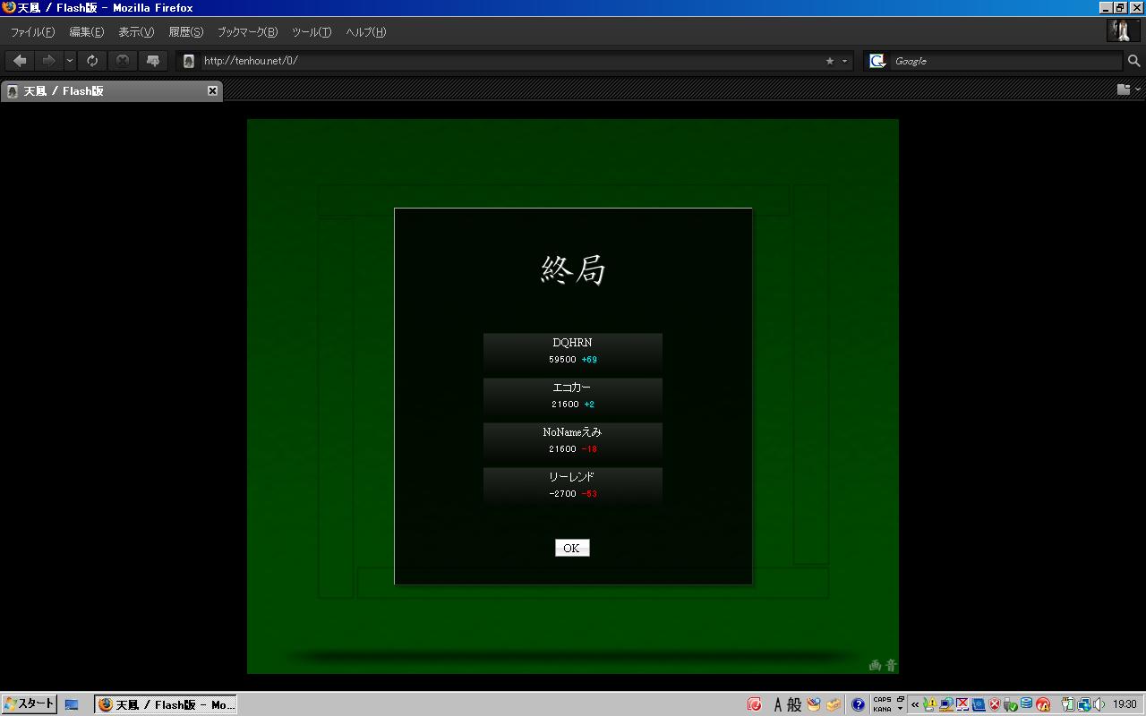The image size is (1146, 716).
Task: Open the ヘルプ(H) menu
Action: point(366,32)
